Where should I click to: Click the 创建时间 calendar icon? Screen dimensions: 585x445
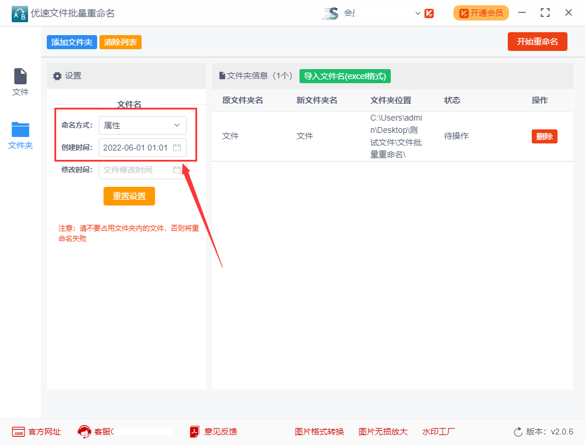(x=177, y=148)
